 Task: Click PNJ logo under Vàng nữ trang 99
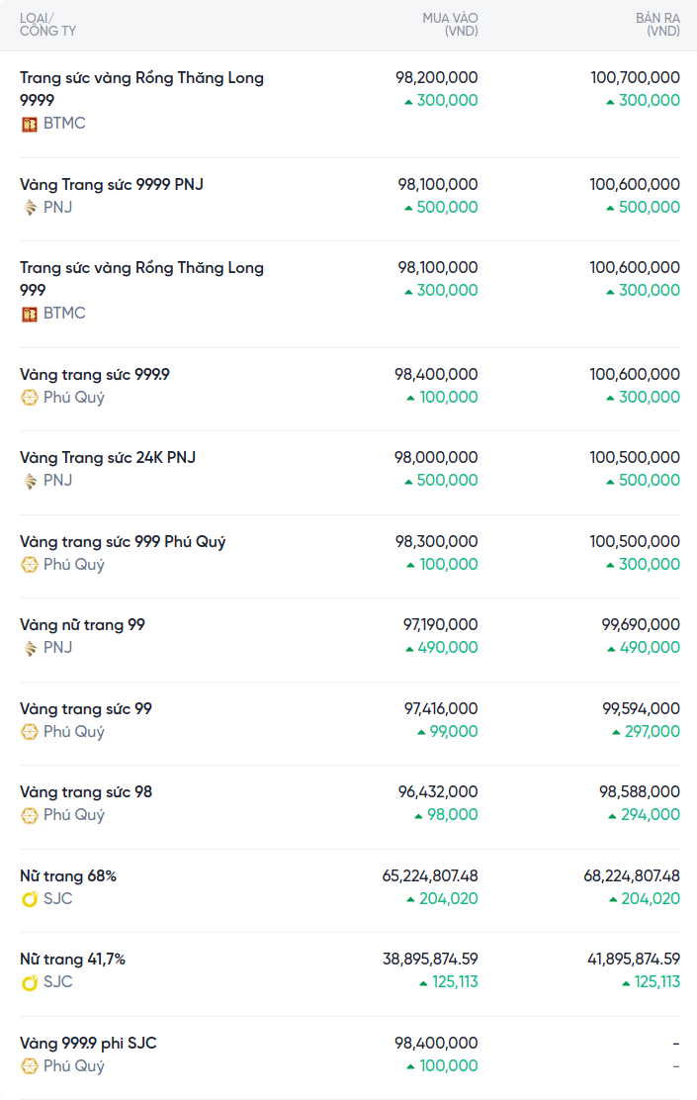[30, 648]
